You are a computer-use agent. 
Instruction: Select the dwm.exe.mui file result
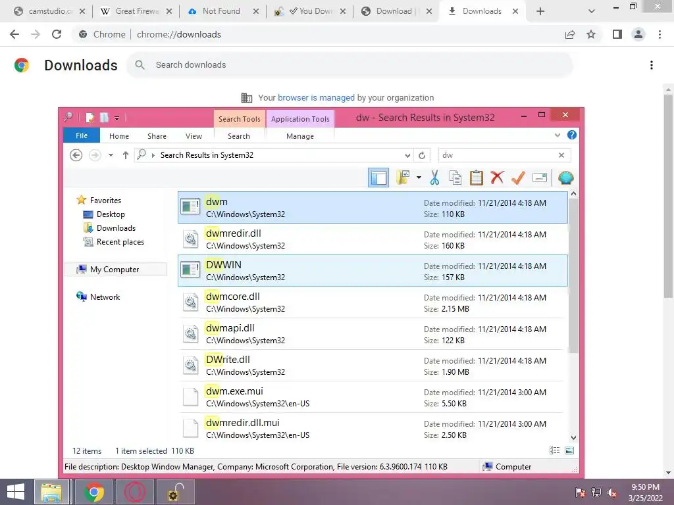tap(373, 397)
